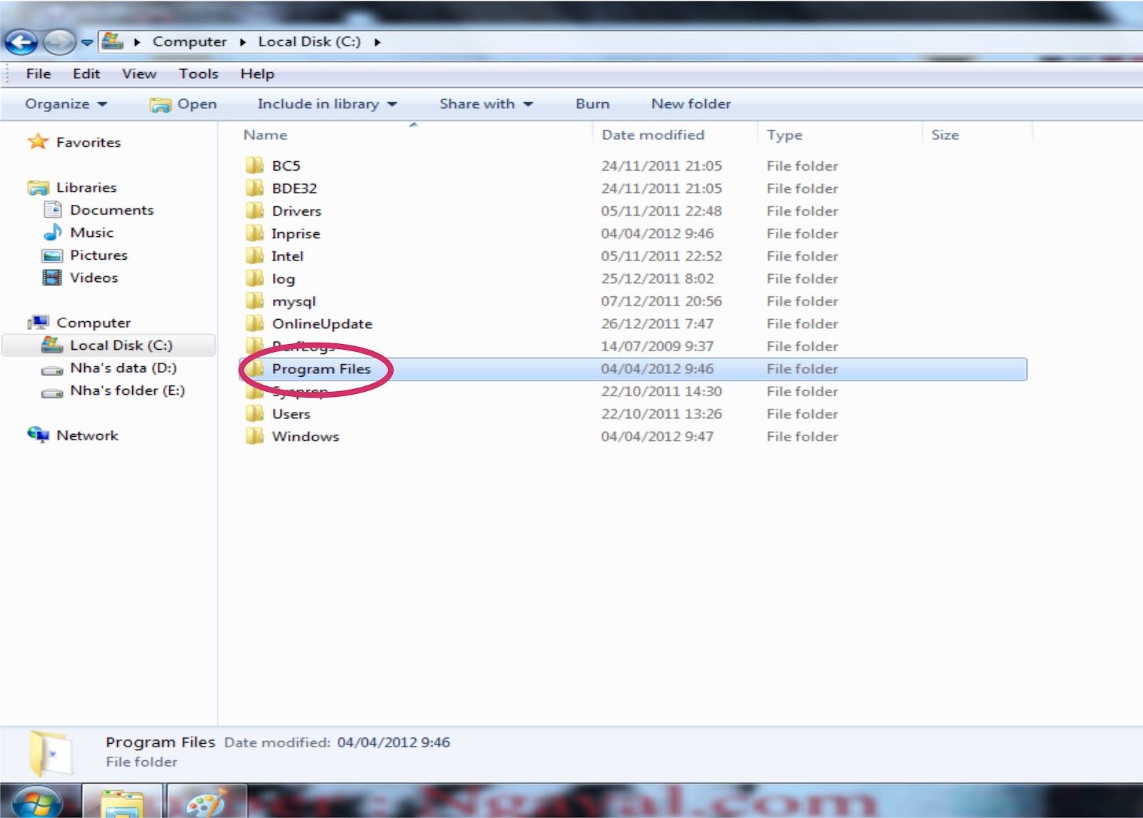This screenshot has height=818, width=1143.
Task: Click the Burn toolbar button
Action: click(x=593, y=104)
